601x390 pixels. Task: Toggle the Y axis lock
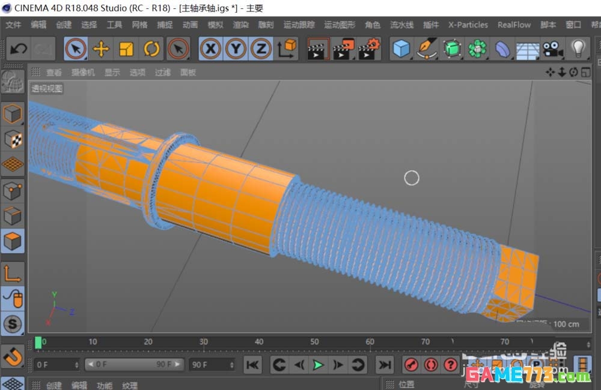pos(236,49)
